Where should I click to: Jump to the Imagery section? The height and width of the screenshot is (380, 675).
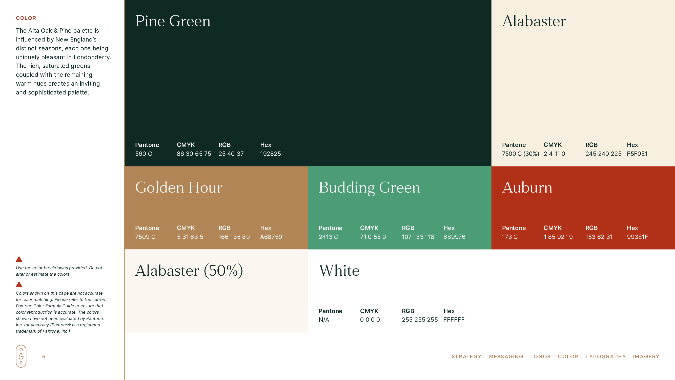click(646, 356)
